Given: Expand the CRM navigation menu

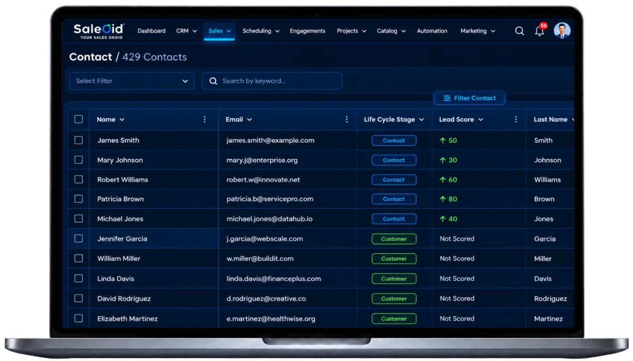Looking at the screenshot, I should (x=186, y=31).
